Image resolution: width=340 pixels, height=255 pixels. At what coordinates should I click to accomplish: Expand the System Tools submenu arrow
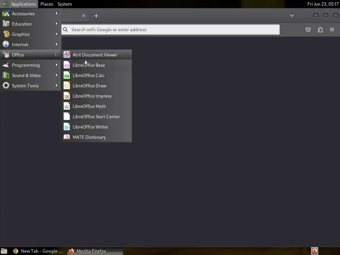pos(56,85)
